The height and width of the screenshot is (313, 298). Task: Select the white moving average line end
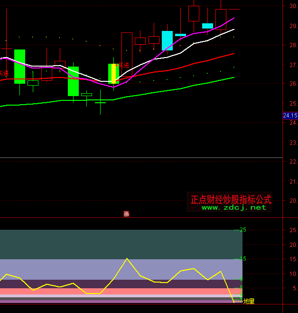click(233, 29)
